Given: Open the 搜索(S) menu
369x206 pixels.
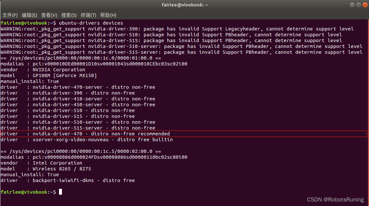Looking at the screenshot, I should pos(69,15).
